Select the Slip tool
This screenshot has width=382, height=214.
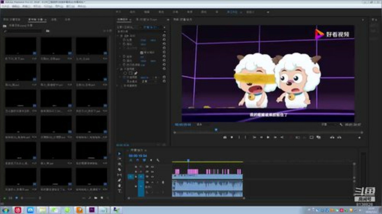[119, 175]
